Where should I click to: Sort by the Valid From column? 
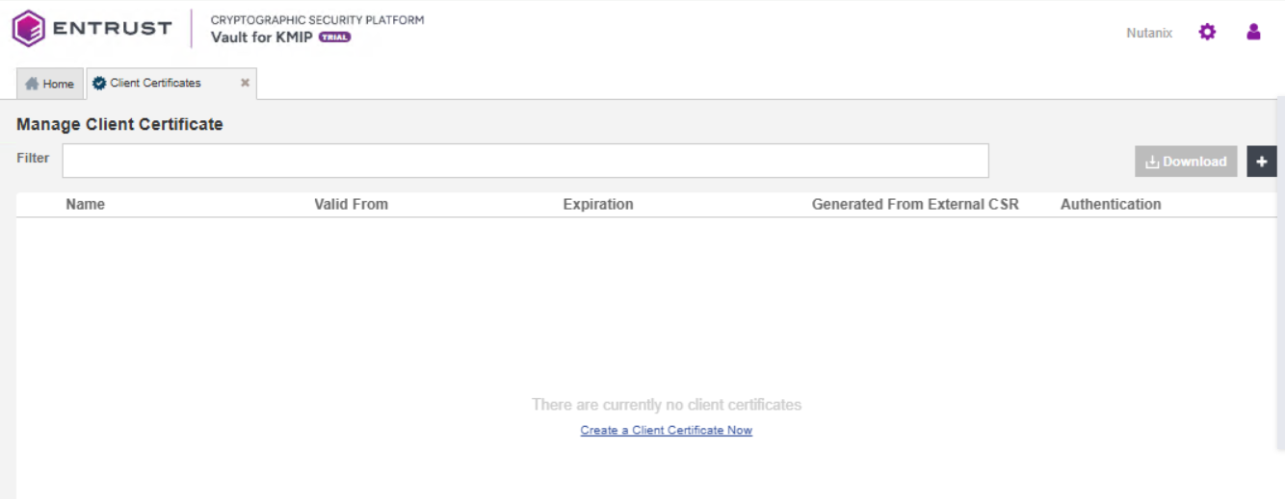point(351,204)
